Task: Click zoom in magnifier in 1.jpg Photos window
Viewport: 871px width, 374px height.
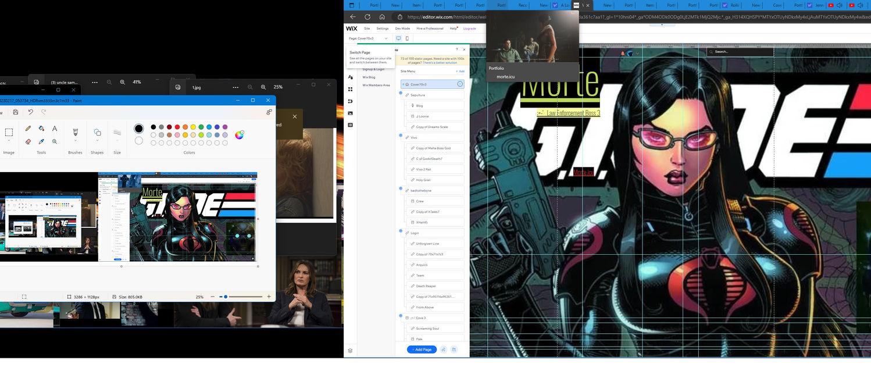Action: [263, 87]
